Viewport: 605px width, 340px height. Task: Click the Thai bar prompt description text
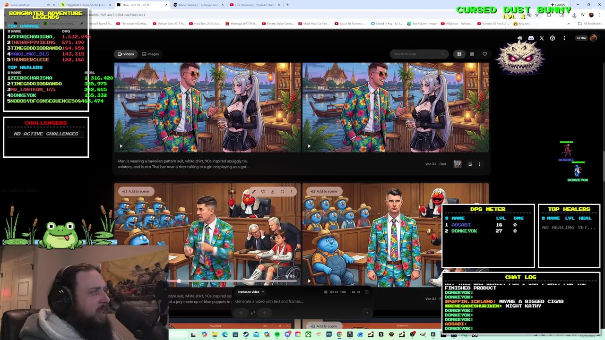pos(183,164)
